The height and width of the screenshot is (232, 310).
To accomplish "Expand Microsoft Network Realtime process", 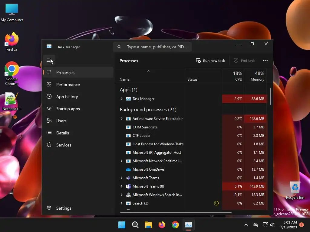I will (x=122, y=161).
